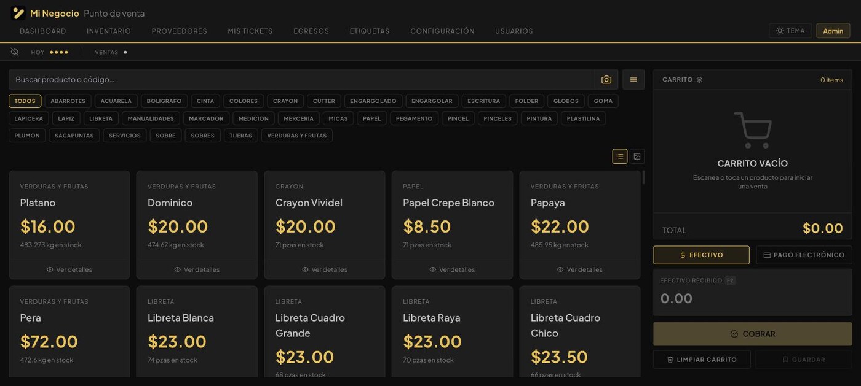
Task: Select the Escritura category chip
Action: click(484, 101)
